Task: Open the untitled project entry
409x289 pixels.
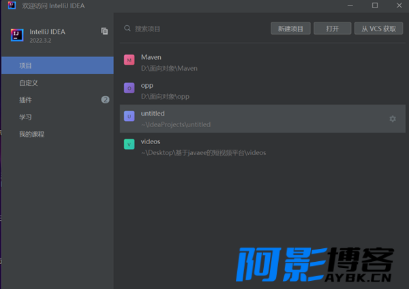Action: 262,119
